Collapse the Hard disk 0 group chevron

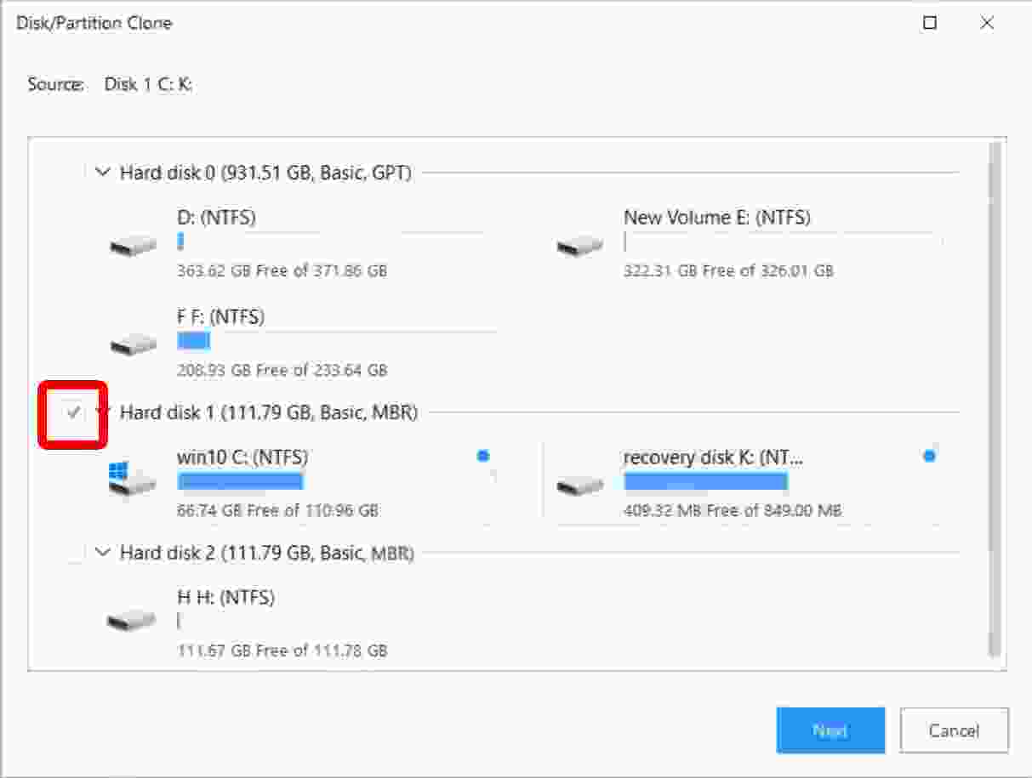(x=103, y=173)
